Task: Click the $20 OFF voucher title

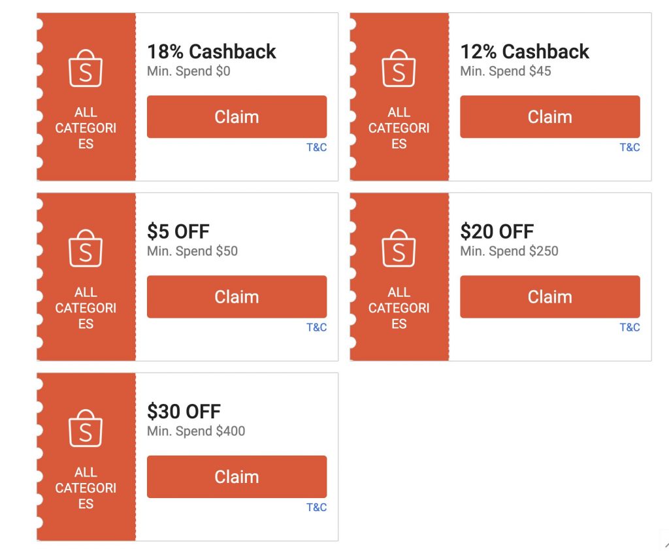Action: 497,231
